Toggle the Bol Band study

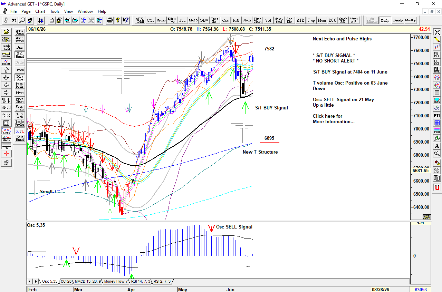click(20, 55)
